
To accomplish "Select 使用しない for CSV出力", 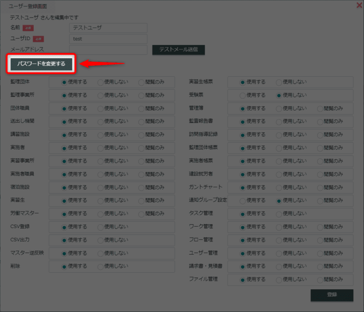I will coord(100,240).
